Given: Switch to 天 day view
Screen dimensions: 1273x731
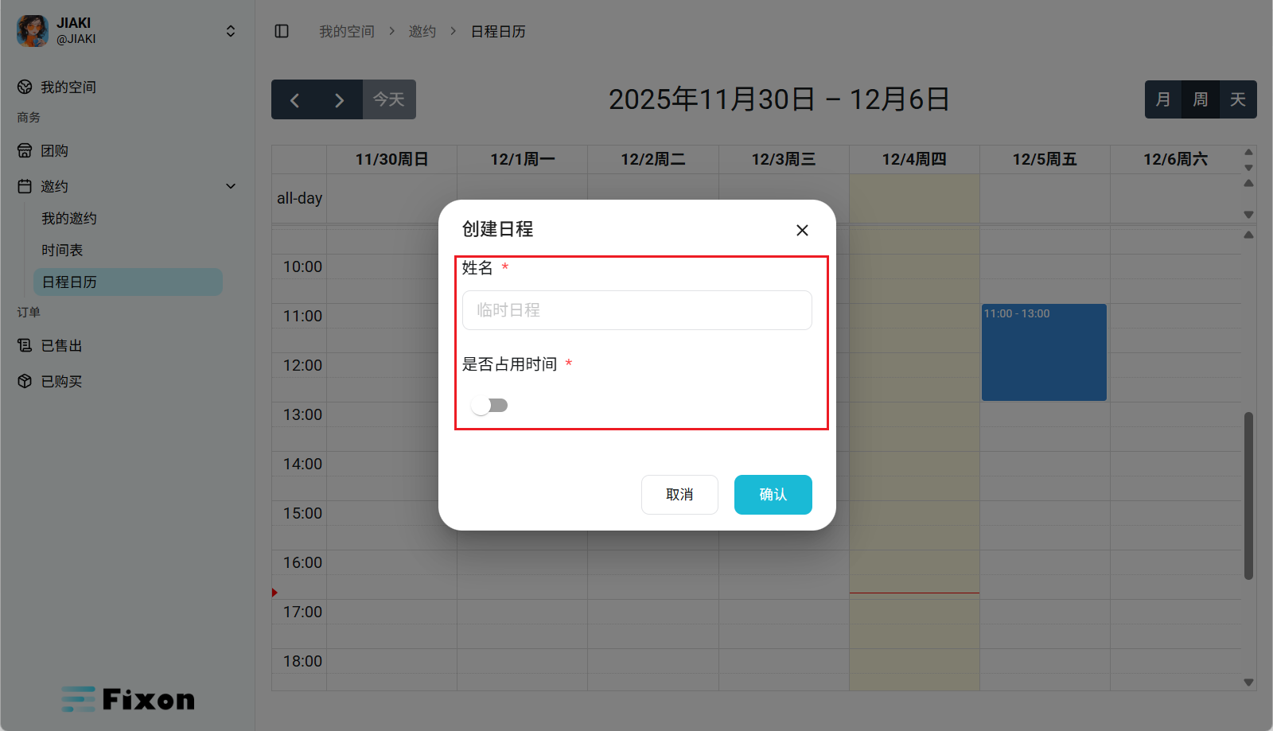Looking at the screenshot, I should click(1237, 99).
